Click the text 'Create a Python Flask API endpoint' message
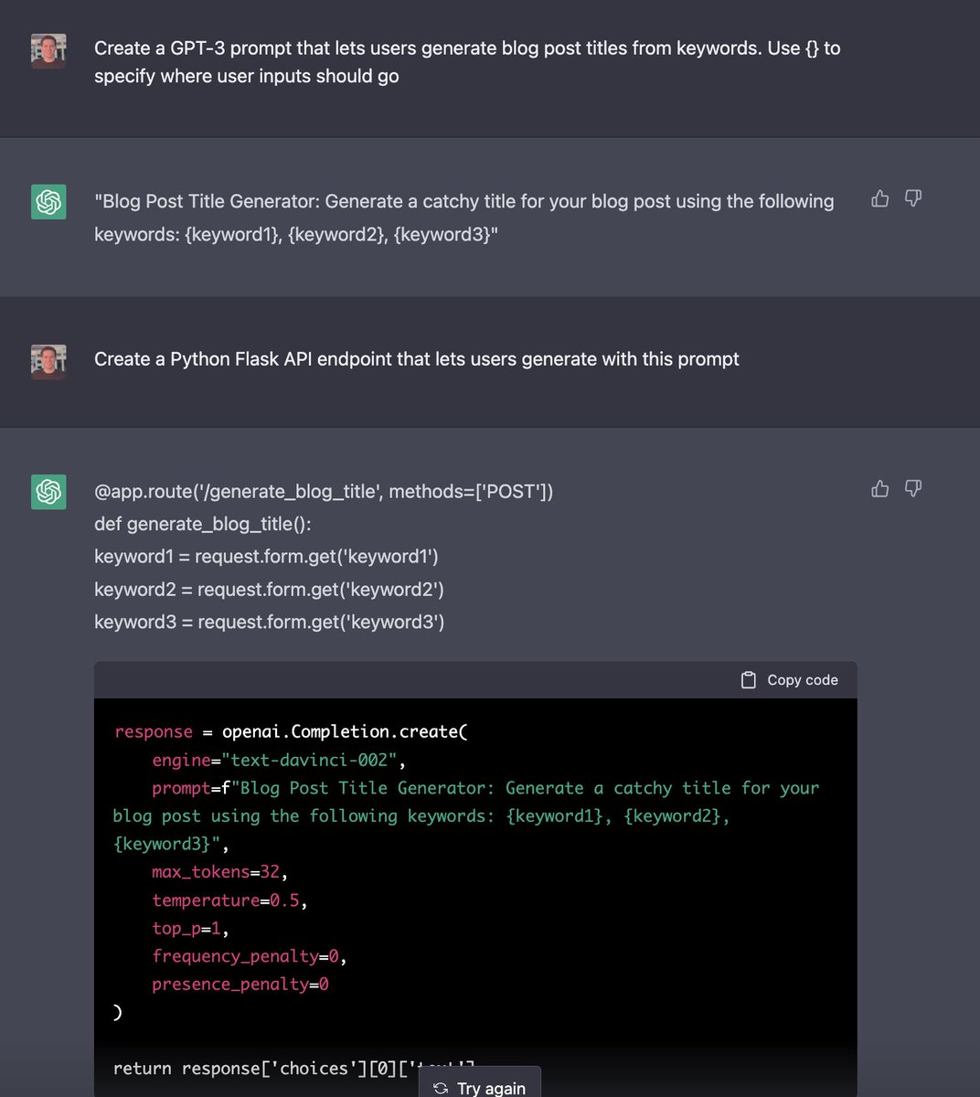Viewport: 980px width, 1097px height. tap(416, 359)
